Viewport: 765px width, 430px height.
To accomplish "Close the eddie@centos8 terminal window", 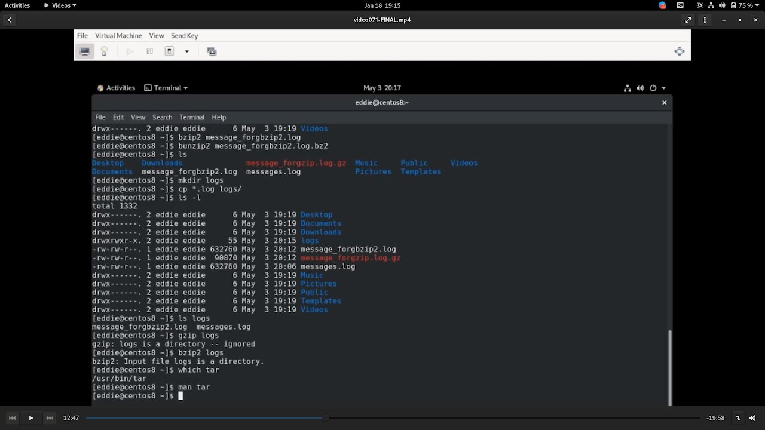I will [x=664, y=102].
